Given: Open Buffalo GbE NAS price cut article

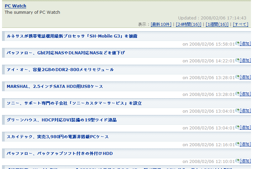Looking at the screenshot, I should pos(66,53).
